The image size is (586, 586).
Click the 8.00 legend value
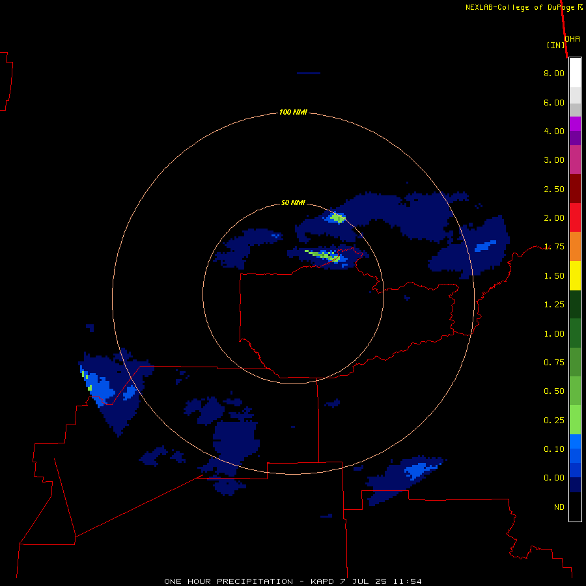click(554, 73)
